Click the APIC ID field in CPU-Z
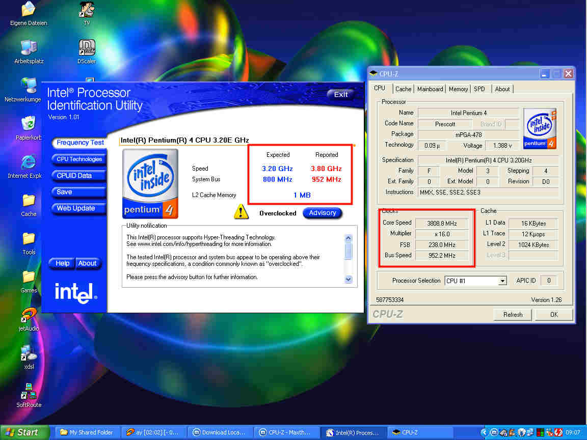This screenshot has height=440, width=587. (x=549, y=281)
